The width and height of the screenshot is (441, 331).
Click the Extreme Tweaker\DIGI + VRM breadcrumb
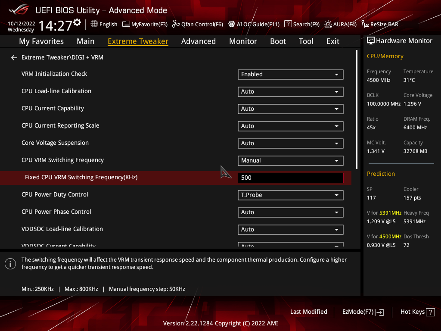click(62, 57)
